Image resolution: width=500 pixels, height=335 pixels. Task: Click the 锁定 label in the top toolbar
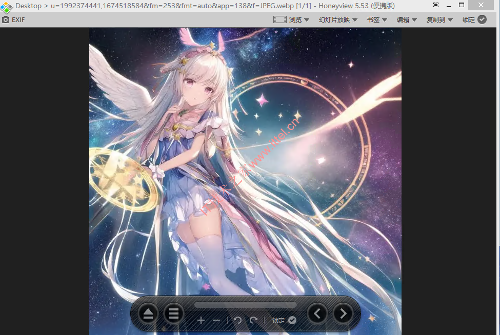click(469, 20)
